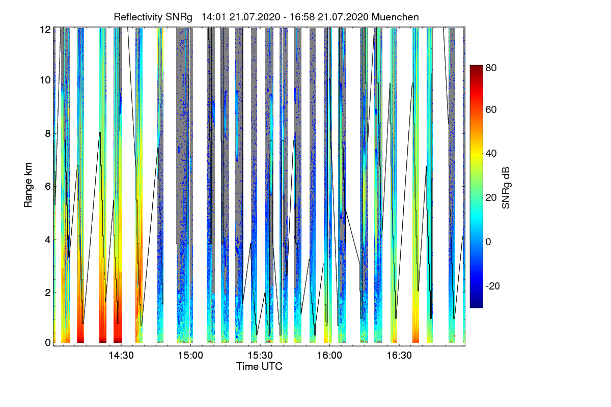This screenshot has height=407, width=611.
Task: Click the 'Time UTC' axis label
Action: point(259,366)
